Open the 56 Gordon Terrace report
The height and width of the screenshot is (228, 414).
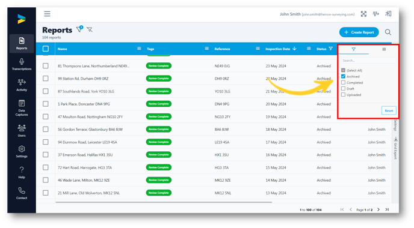click(90, 129)
